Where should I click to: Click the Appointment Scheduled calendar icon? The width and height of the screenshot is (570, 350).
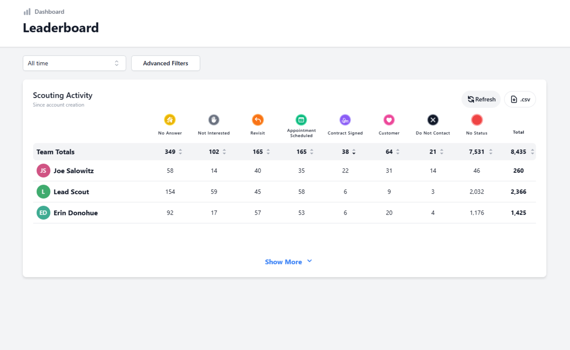click(301, 120)
